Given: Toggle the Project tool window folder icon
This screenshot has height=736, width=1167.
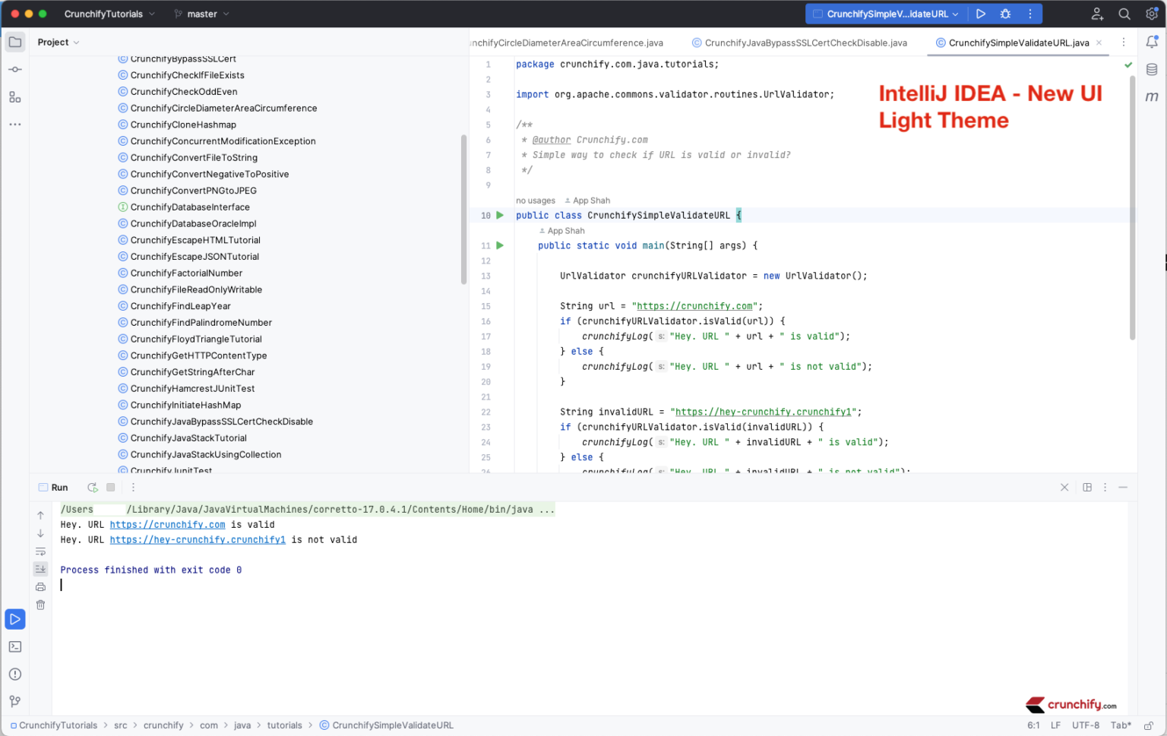Looking at the screenshot, I should (x=15, y=42).
